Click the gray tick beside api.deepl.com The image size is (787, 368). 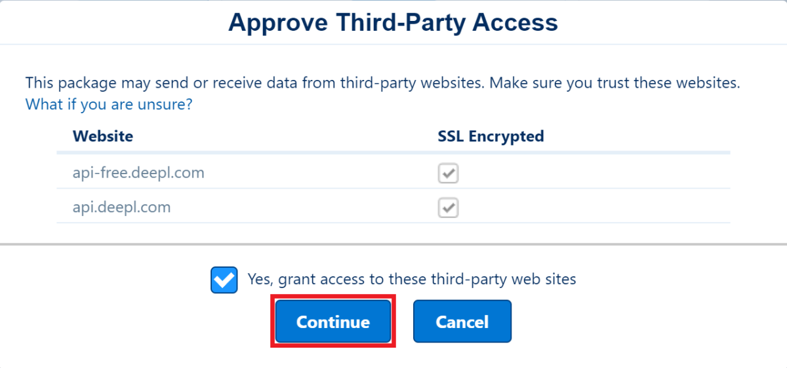pos(448,208)
